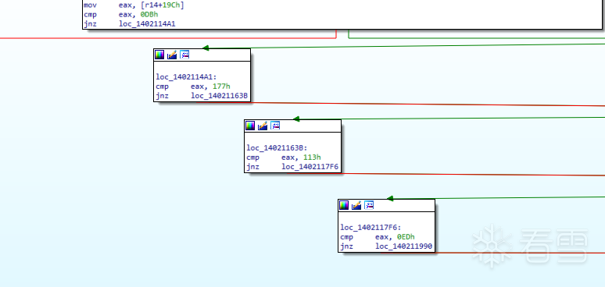Viewport: 605px width, 287px height.
Task: Click edit pencil icon in loc_14021163B node
Action: click(263, 126)
